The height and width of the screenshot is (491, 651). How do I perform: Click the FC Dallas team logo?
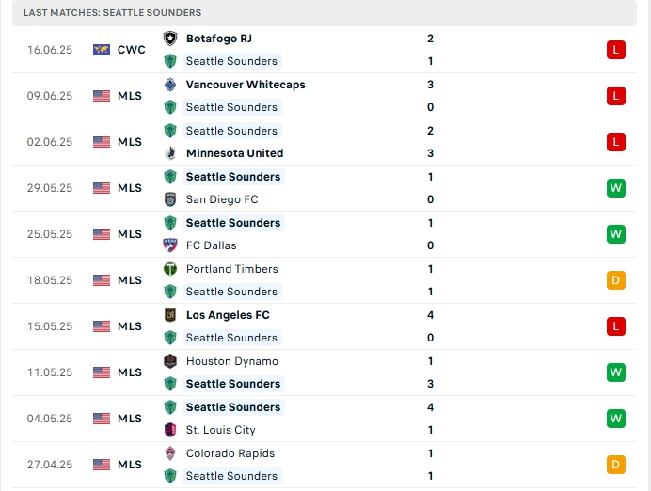(170, 245)
